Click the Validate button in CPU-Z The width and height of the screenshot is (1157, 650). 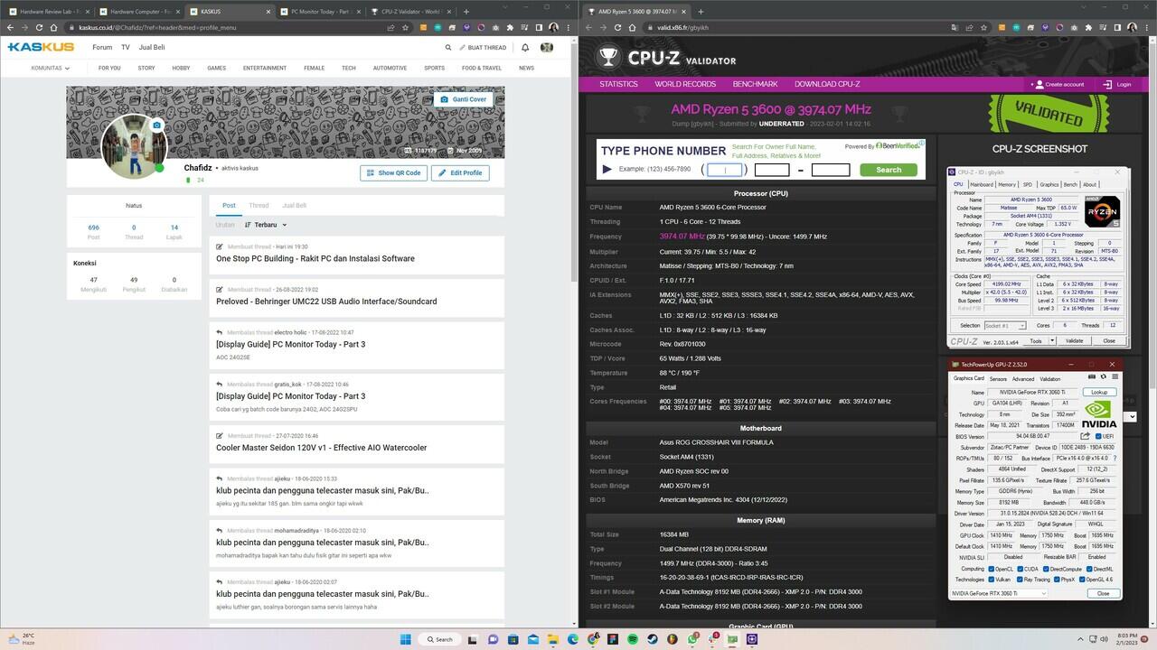(x=1074, y=341)
